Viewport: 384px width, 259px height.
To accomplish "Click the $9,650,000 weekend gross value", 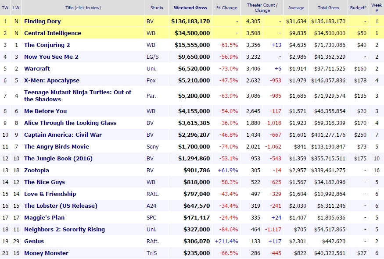I will click(194, 57).
